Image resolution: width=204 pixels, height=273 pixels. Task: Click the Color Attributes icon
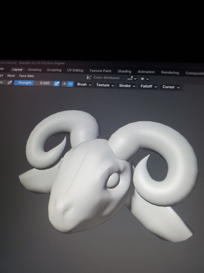point(89,78)
